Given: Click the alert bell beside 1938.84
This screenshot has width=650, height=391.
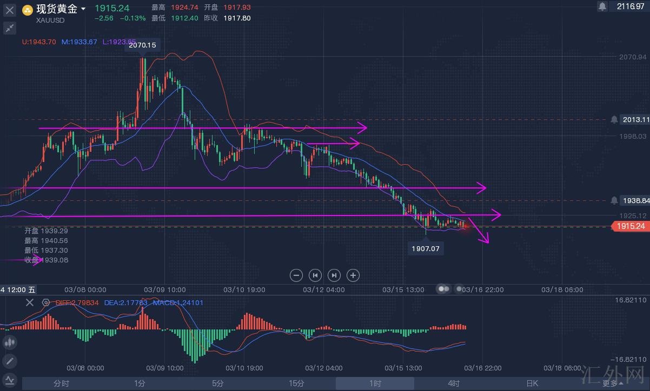Looking at the screenshot, I should 614,200.
